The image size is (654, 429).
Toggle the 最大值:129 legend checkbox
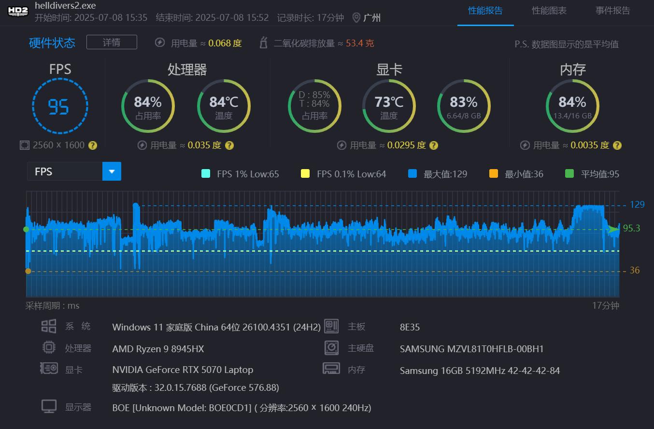tap(412, 174)
